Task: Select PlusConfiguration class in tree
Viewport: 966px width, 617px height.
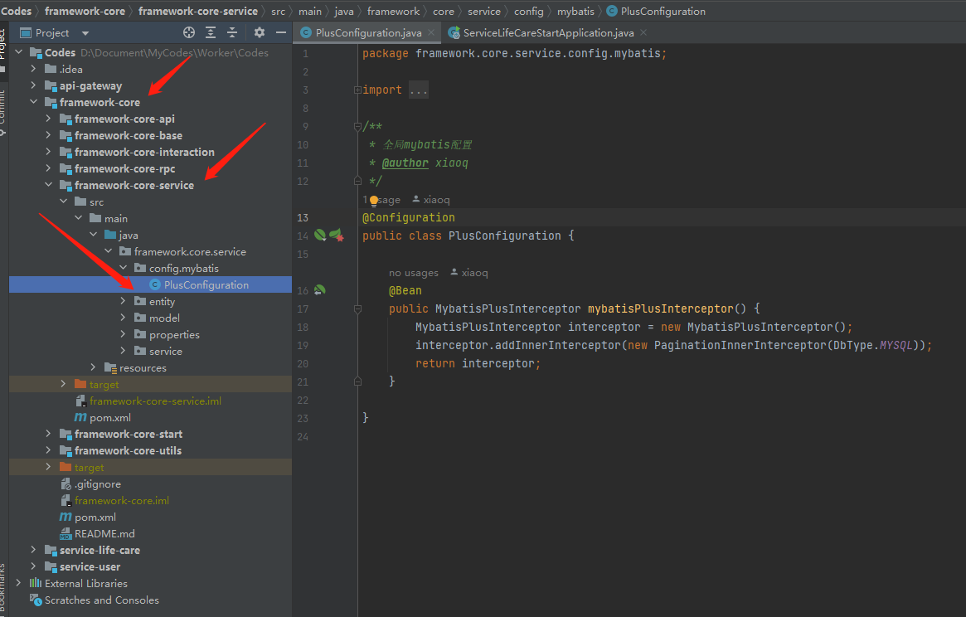Action: (206, 284)
